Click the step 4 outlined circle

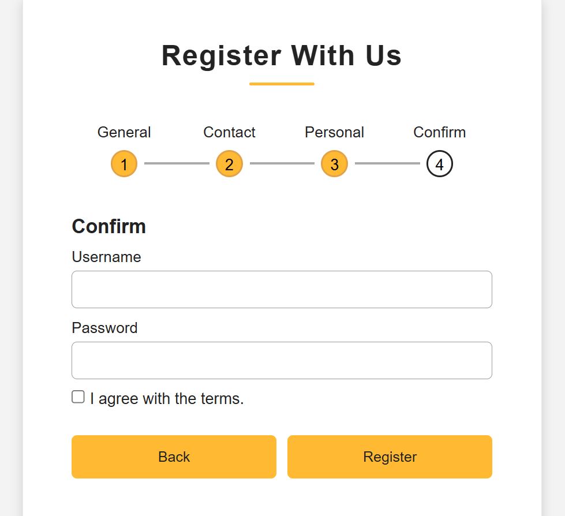tap(440, 164)
